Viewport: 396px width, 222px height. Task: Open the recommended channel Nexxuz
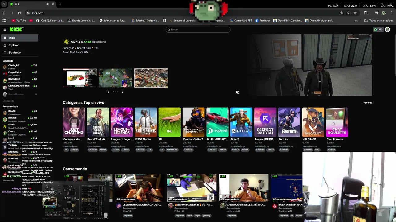[x=19, y=119]
